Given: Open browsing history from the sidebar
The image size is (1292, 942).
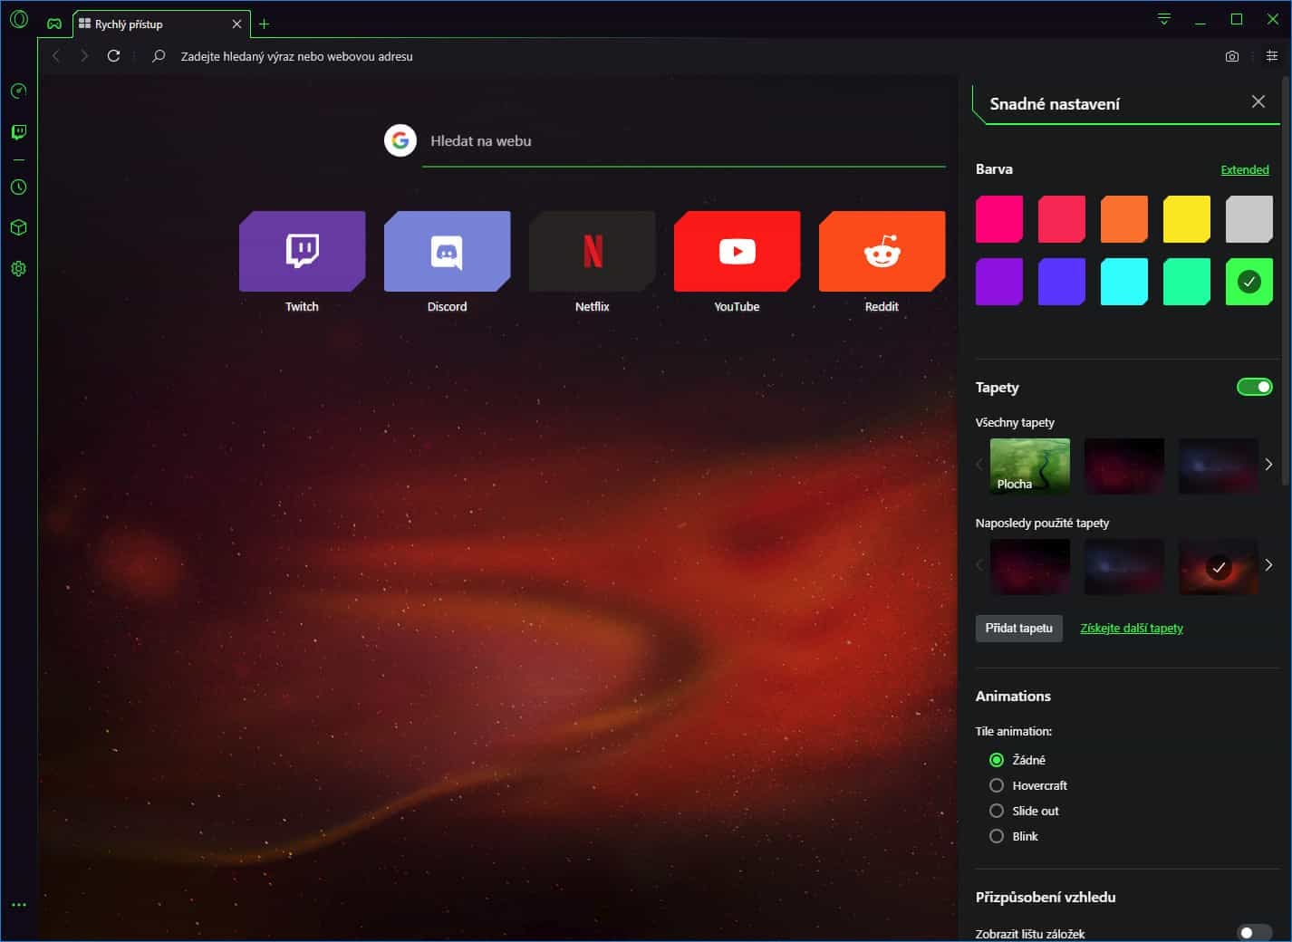Looking at the screenshot, I should (18, 187).
